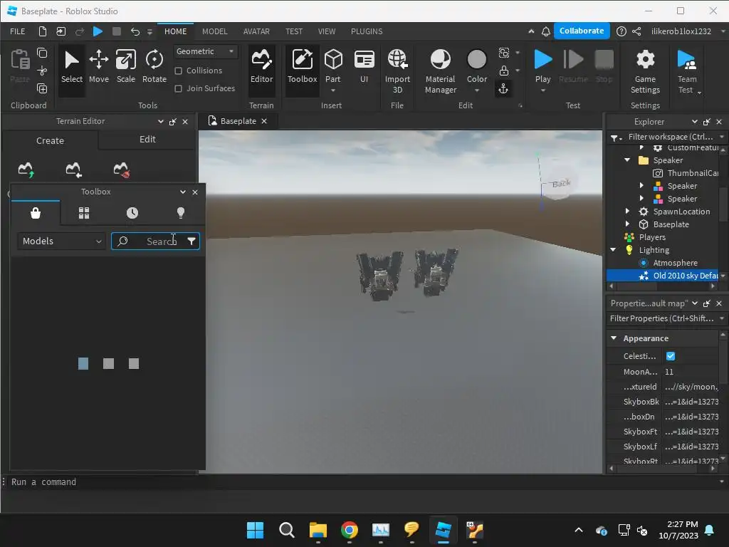Click the New file icon
The image size is (729, 547).
click(x=42, y=31)
